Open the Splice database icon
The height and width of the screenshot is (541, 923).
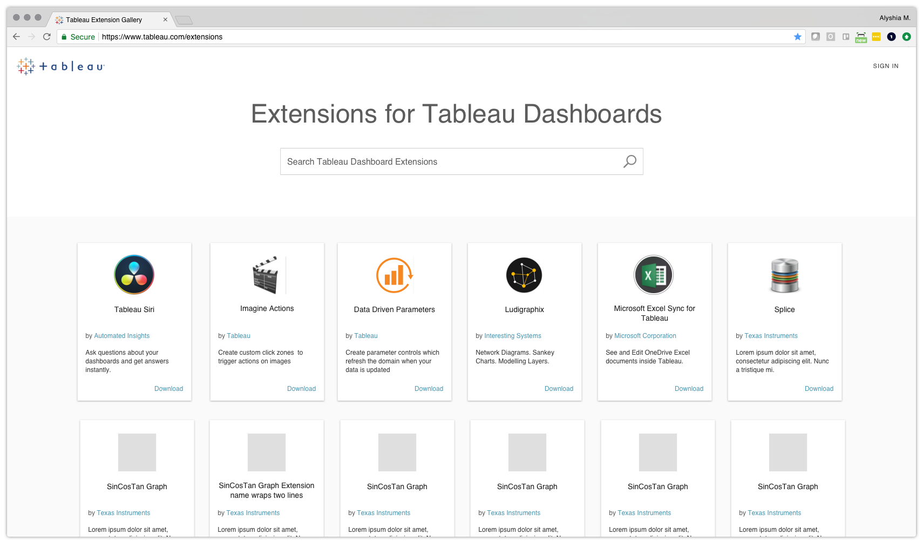click(785, 275)
